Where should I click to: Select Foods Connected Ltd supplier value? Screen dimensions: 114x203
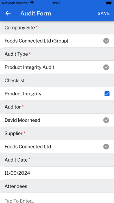(28, 147)
